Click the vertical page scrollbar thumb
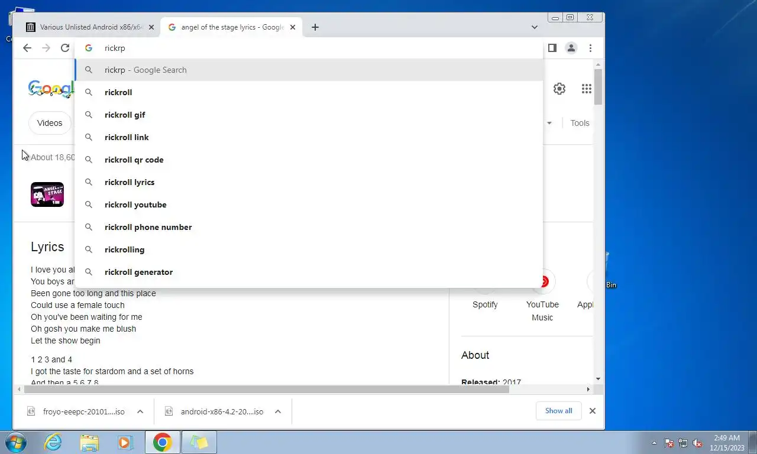 pyautogui.click(x=598, y=87)
